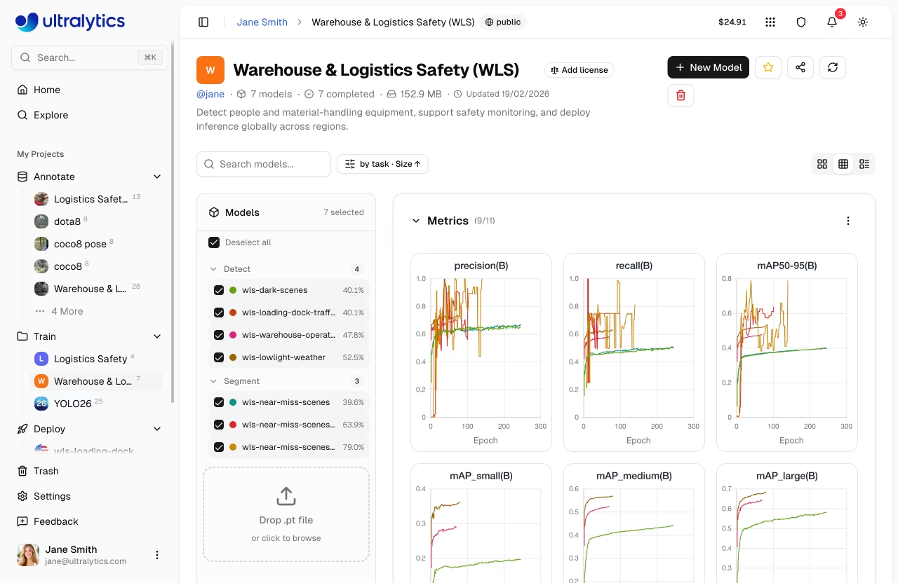Switch to the table view layout

843,164
